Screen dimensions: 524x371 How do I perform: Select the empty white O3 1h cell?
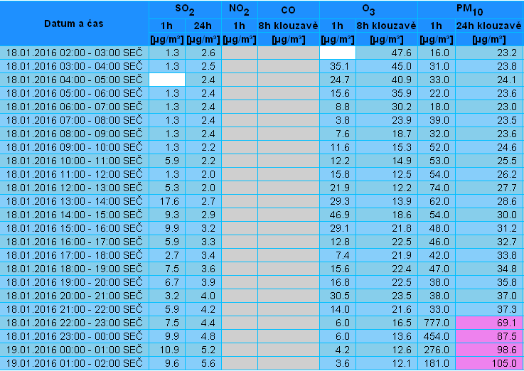point(338,53)
